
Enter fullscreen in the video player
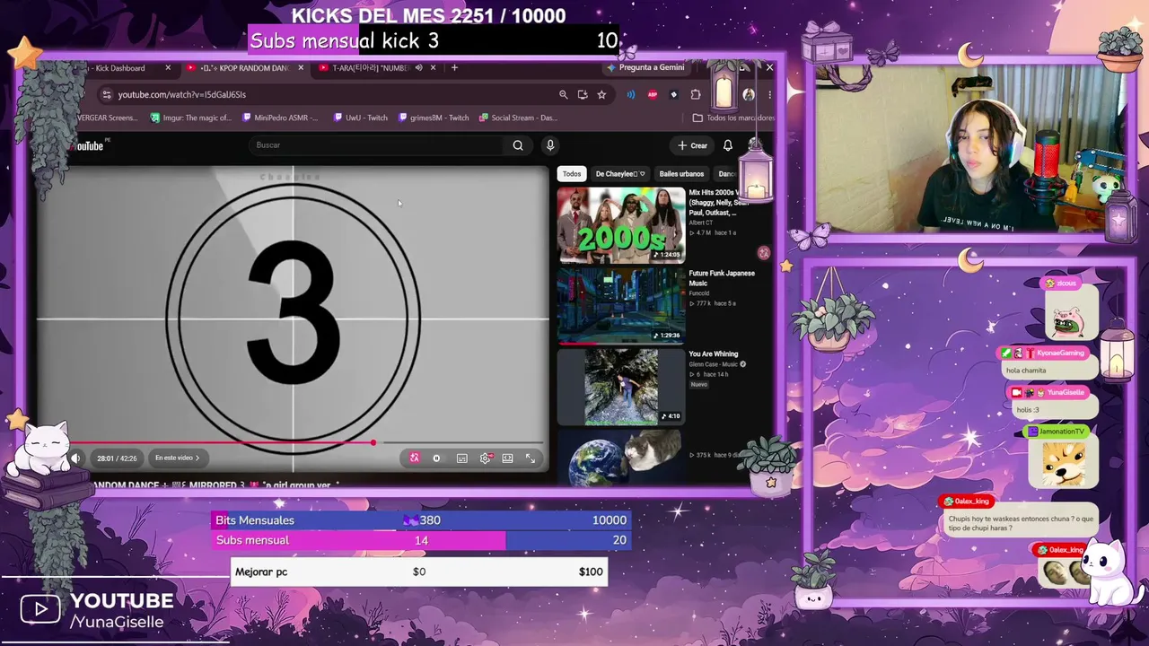tap(531, 458)
